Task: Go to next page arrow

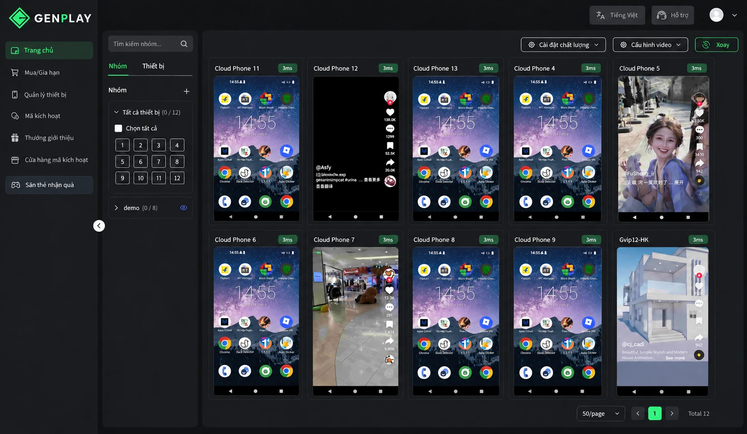Action: tap(672, 414)
